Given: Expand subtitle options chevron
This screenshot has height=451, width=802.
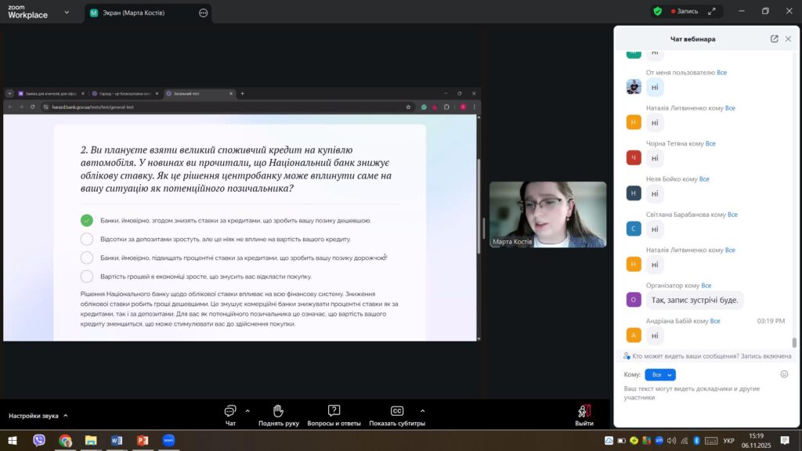Looking at the screenshot, I should 422,410.
